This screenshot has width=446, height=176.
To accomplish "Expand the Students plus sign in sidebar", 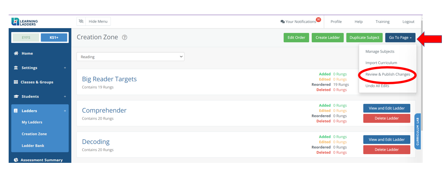I will pos(65,97).
